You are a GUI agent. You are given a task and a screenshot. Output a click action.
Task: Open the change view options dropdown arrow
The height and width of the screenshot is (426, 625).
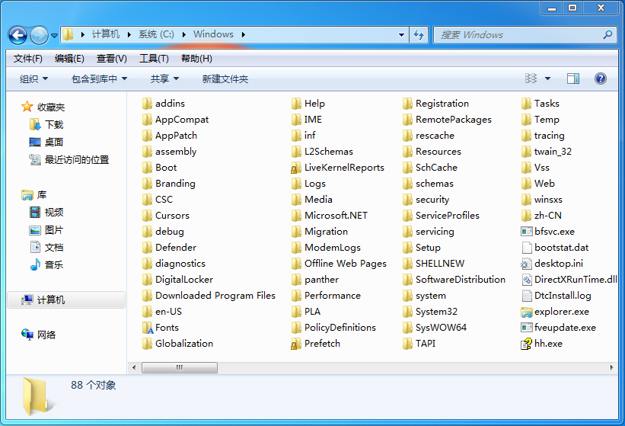pyautogui.click(x=547, y=78)
